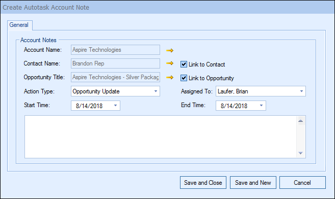
Task: Click the yellow arrow beside Opportunity Title
Action: click(x=170, y=77)
